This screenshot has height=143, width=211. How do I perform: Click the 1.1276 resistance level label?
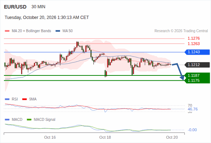(x=193, y=39)
